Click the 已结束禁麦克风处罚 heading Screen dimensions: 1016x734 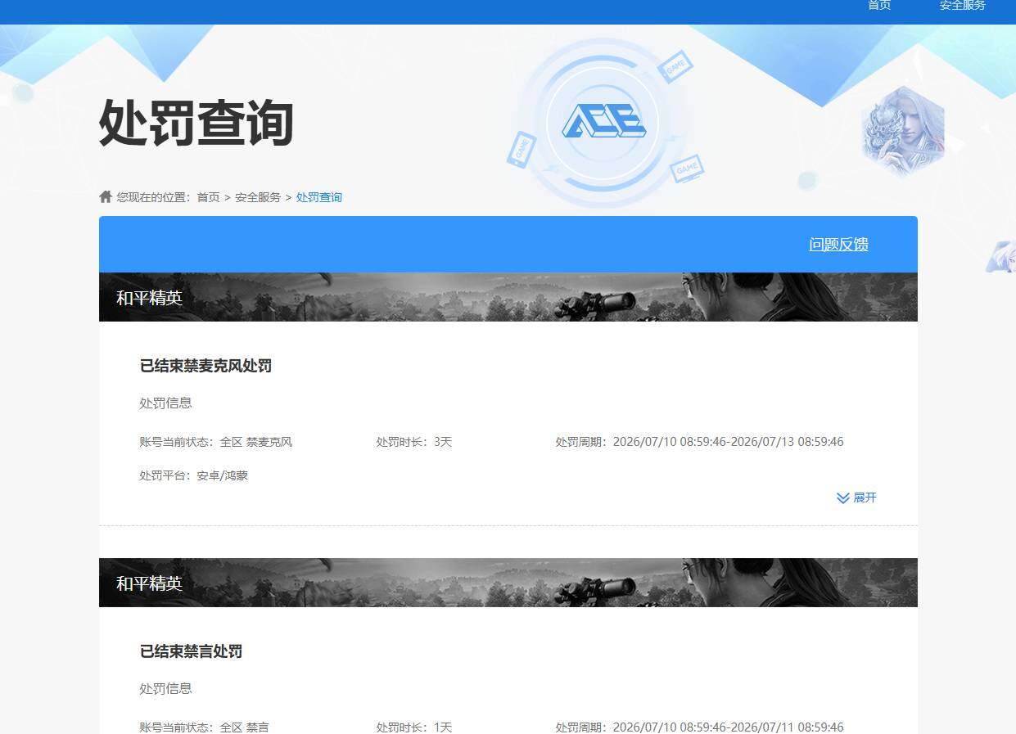(205, 366)
